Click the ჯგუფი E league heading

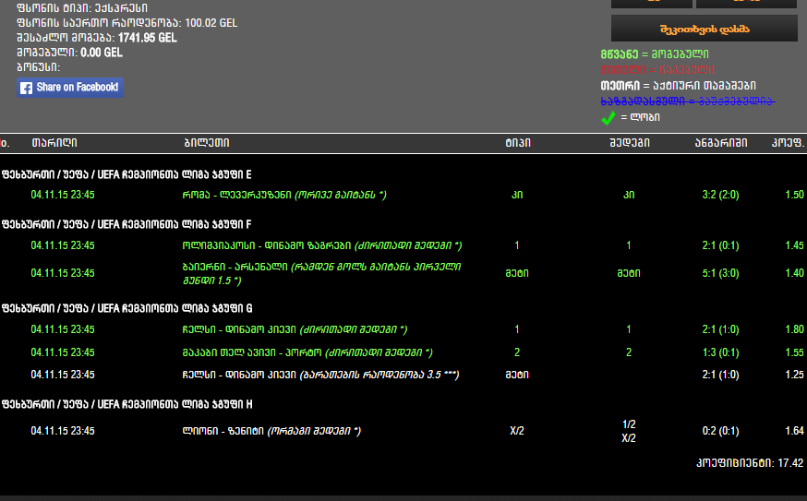coord(126,174)
